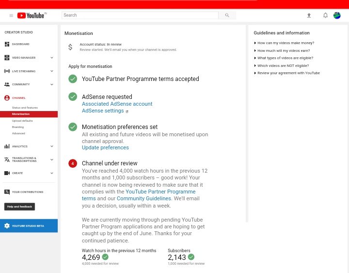Screen dimensions: 349x273
Task: Expand Translations & Transcriptions chevron
Action: 52,160
